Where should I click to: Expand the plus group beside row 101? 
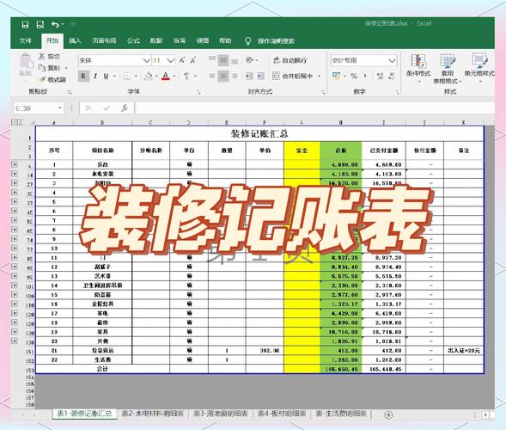pos(15,286)
